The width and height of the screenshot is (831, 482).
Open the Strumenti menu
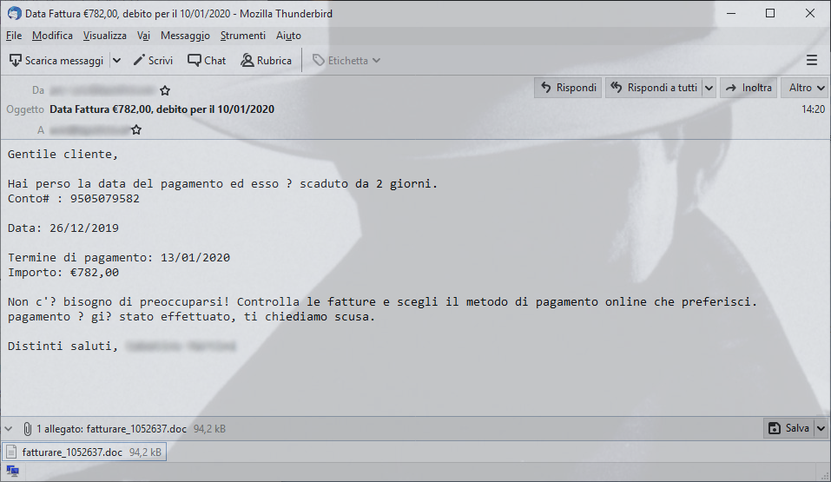(243, 36)
